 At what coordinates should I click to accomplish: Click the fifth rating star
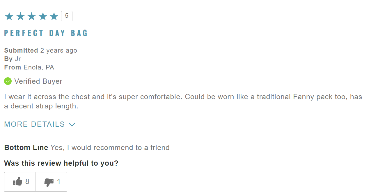(54, 16)
